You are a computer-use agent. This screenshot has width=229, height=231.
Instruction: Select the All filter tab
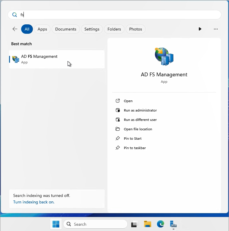[27, 29]
